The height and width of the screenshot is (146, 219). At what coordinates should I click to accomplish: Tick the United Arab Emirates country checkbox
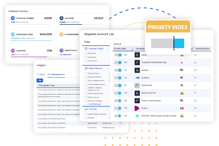[x=86, y=114]
